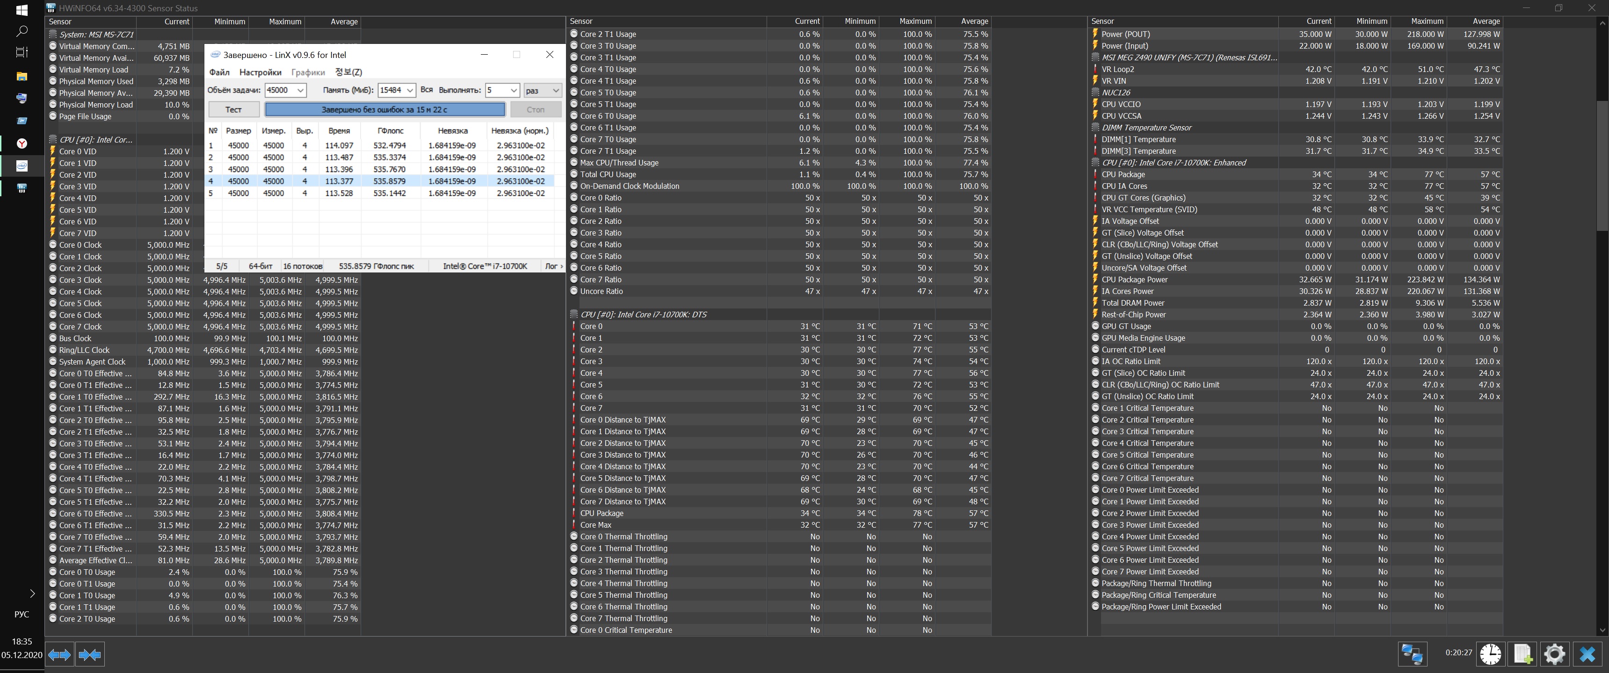Click the Вся memory link
This screenshot has width=1609, height=673.
coord(427,90)
